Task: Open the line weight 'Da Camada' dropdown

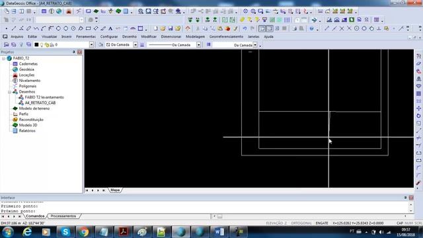Action: pyautogui.click(x=255, y=45)
